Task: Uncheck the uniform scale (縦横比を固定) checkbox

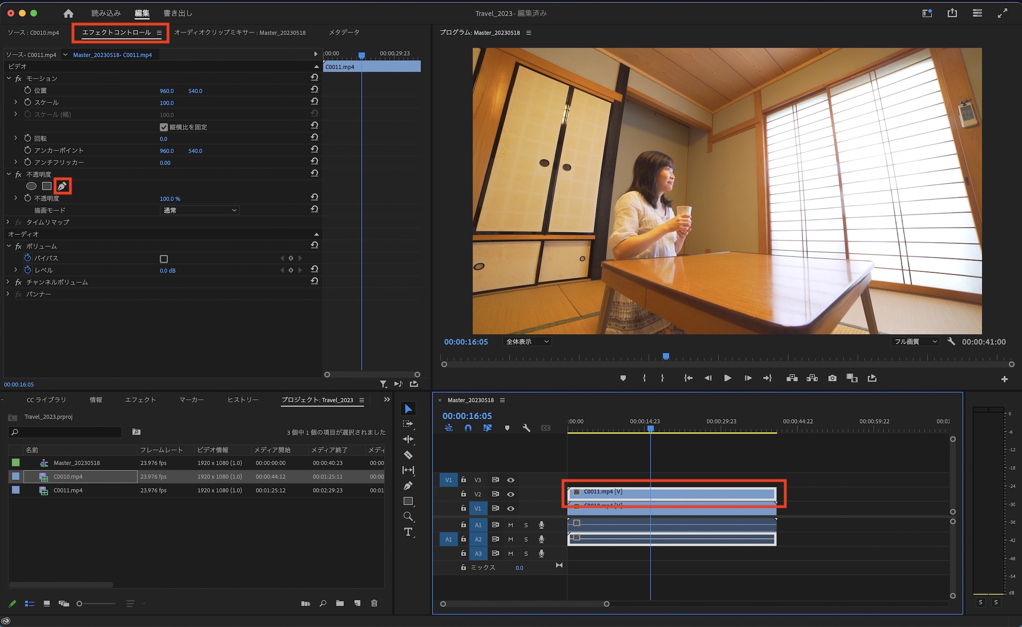Action: (164, 127)
